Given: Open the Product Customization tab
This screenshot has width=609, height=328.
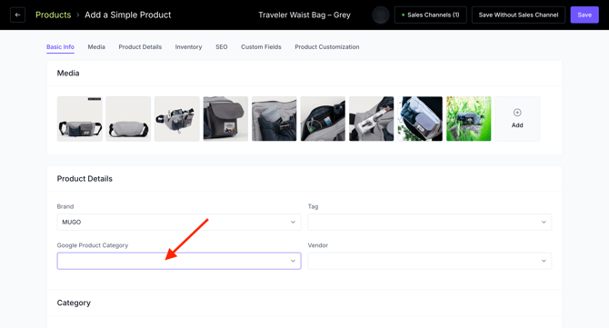Looking at the screenshot, I should point(326,47).
